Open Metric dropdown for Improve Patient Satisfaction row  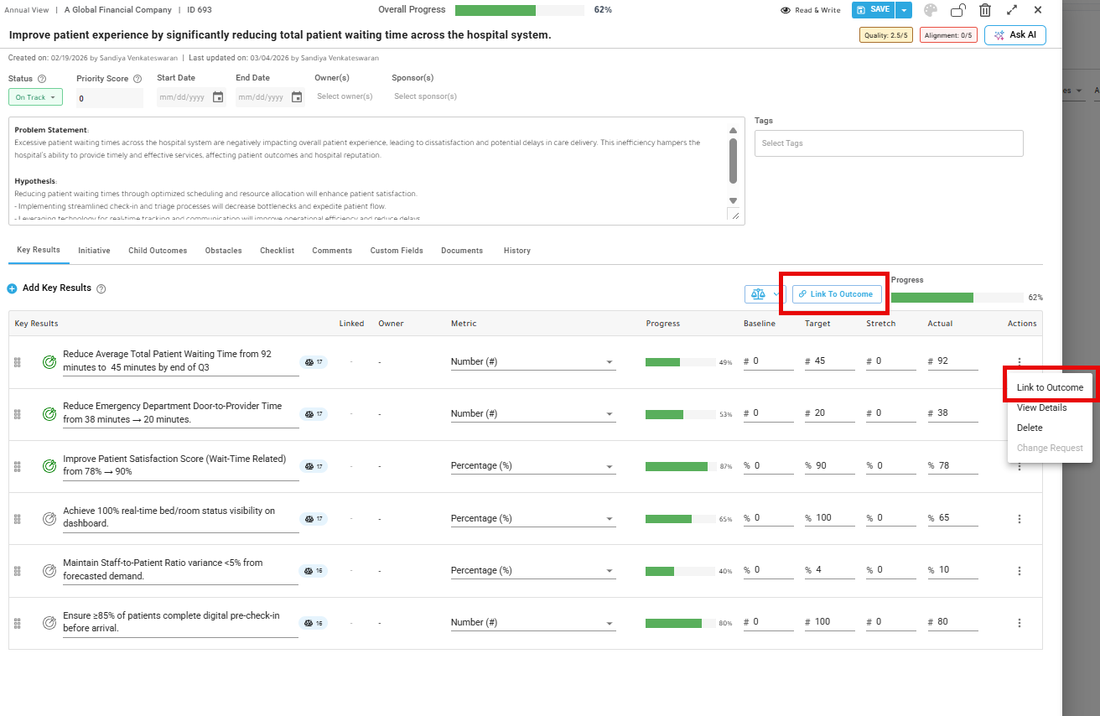(x=533, y=466)
